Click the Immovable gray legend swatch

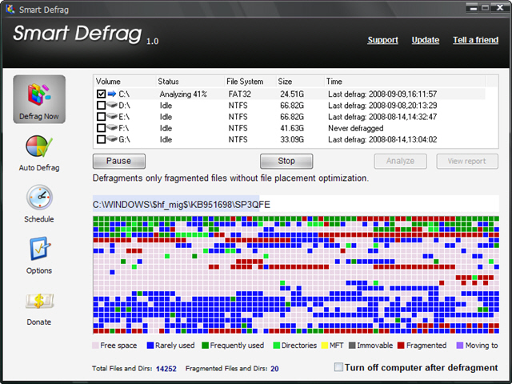point(352,345)
